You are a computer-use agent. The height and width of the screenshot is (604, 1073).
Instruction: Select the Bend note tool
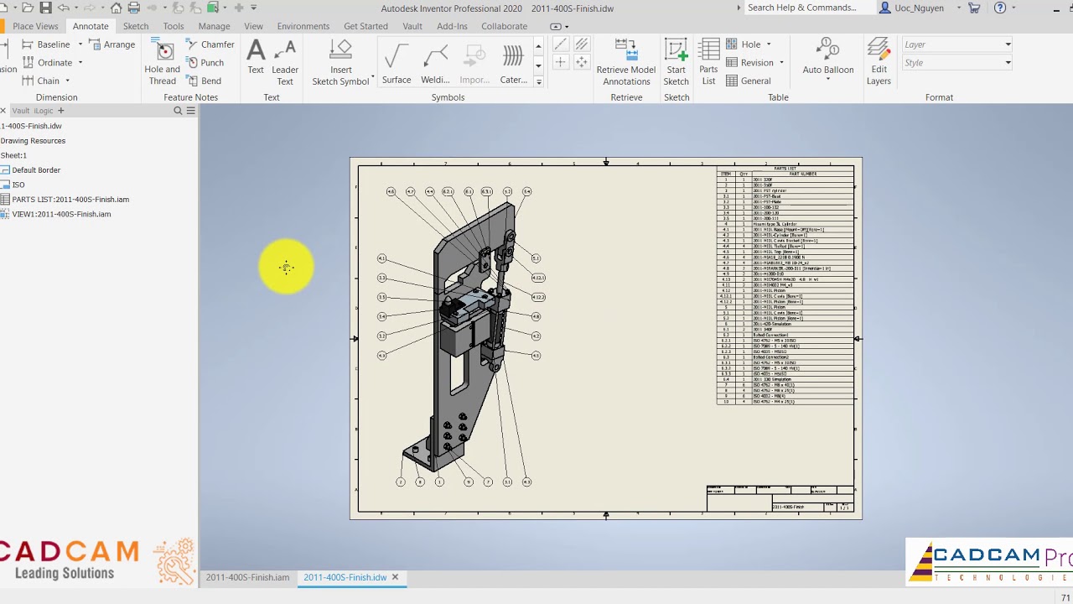tap(204, 81)
